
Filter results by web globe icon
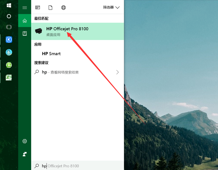click(64, 7)
